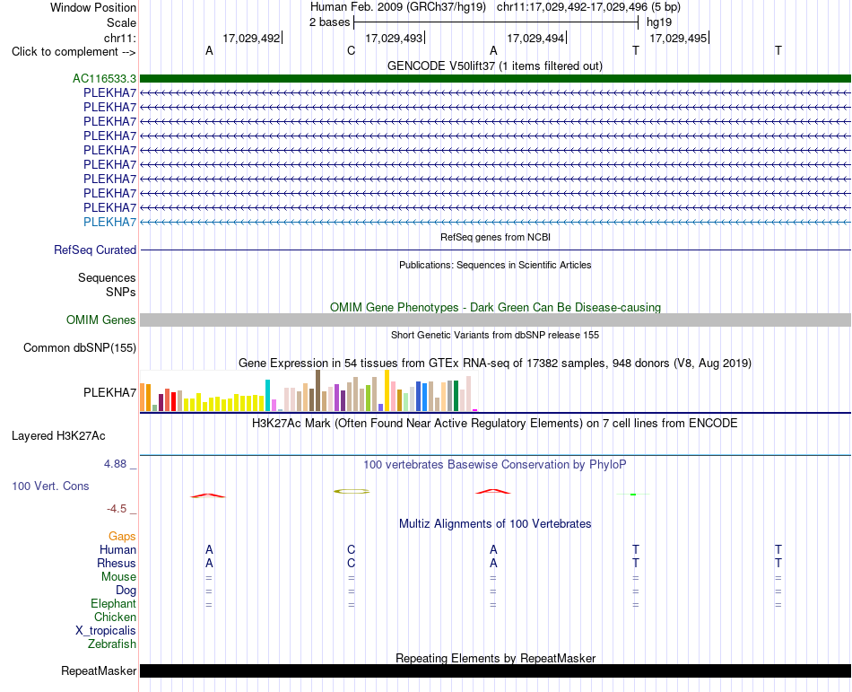Click C in the Rhesus alignment row
The height and width of the screenshot is (692, 852).
pos(351,564)
